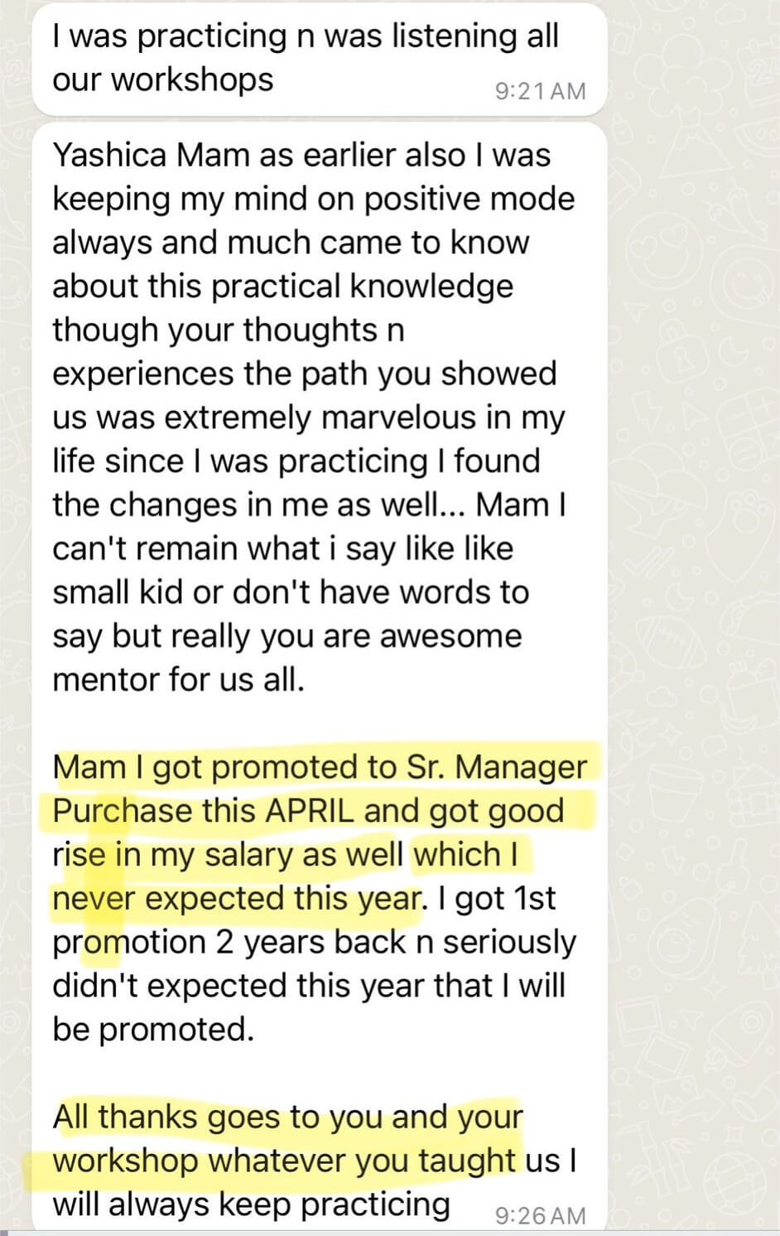Image resolution: width=780 pixels, height=1236 pixels.
Task: Click the highlighted line "All thanks goes to you and your"
Action: [x=287, y=1117]
